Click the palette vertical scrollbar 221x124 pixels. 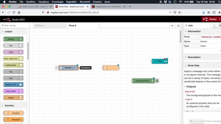tap(28, 51)
